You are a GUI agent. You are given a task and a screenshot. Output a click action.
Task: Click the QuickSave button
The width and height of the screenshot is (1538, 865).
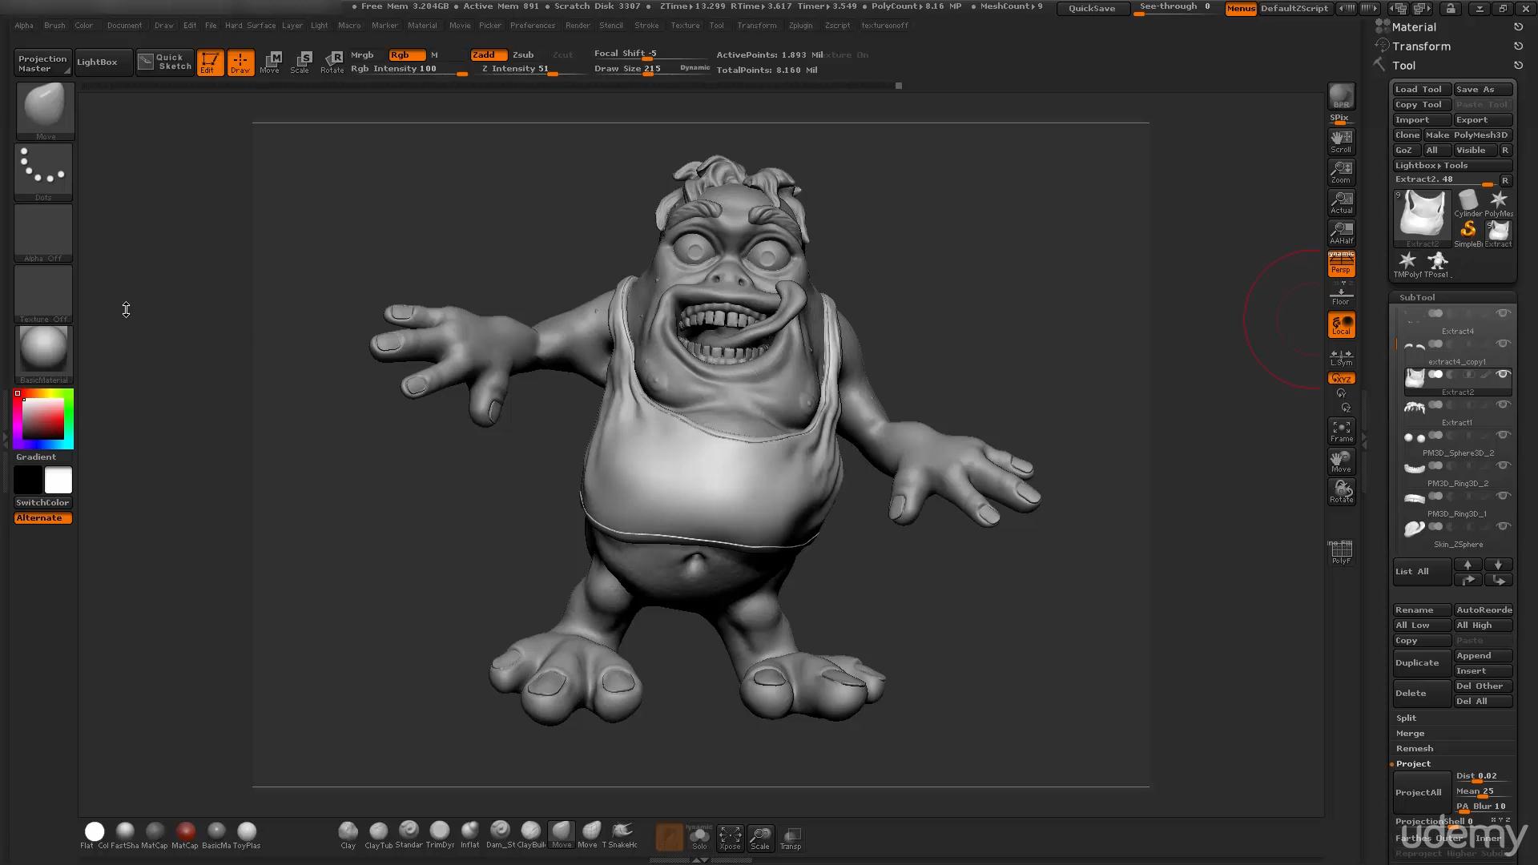pos(1092,8)
